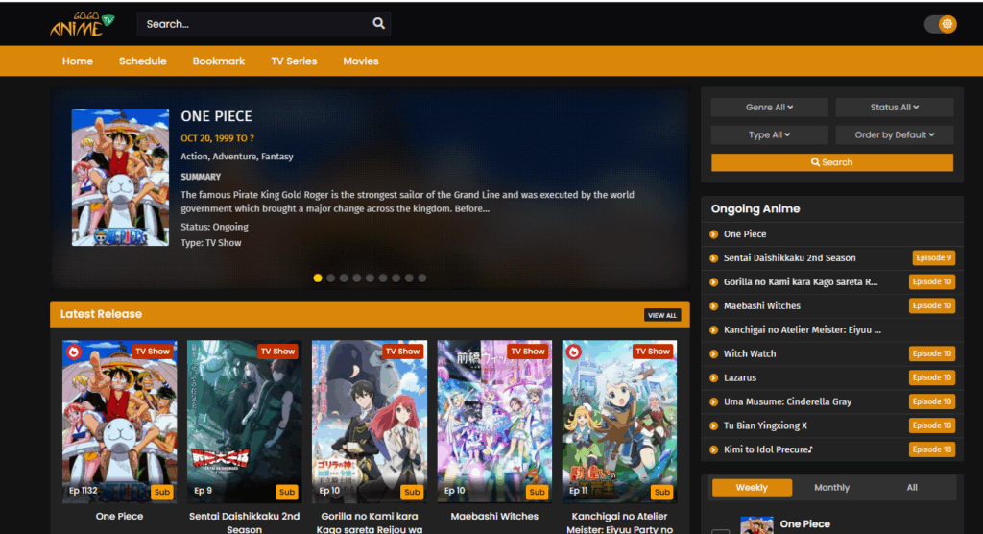This screenshot has width=983, height=534.
Task: Click the play bullet icon beside Lazarus
Action: [x=713, y=378]
